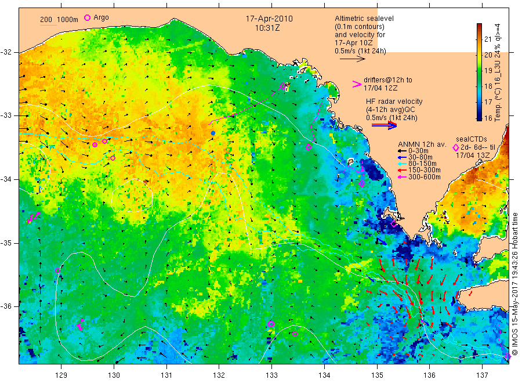Click the Argo float circle near 129°E, 35.5°S
522x383 pixels.
(x=57, y=271)
